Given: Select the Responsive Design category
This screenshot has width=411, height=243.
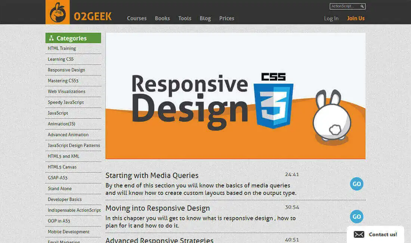Looking at the screenshot, I should coord(66,70).
